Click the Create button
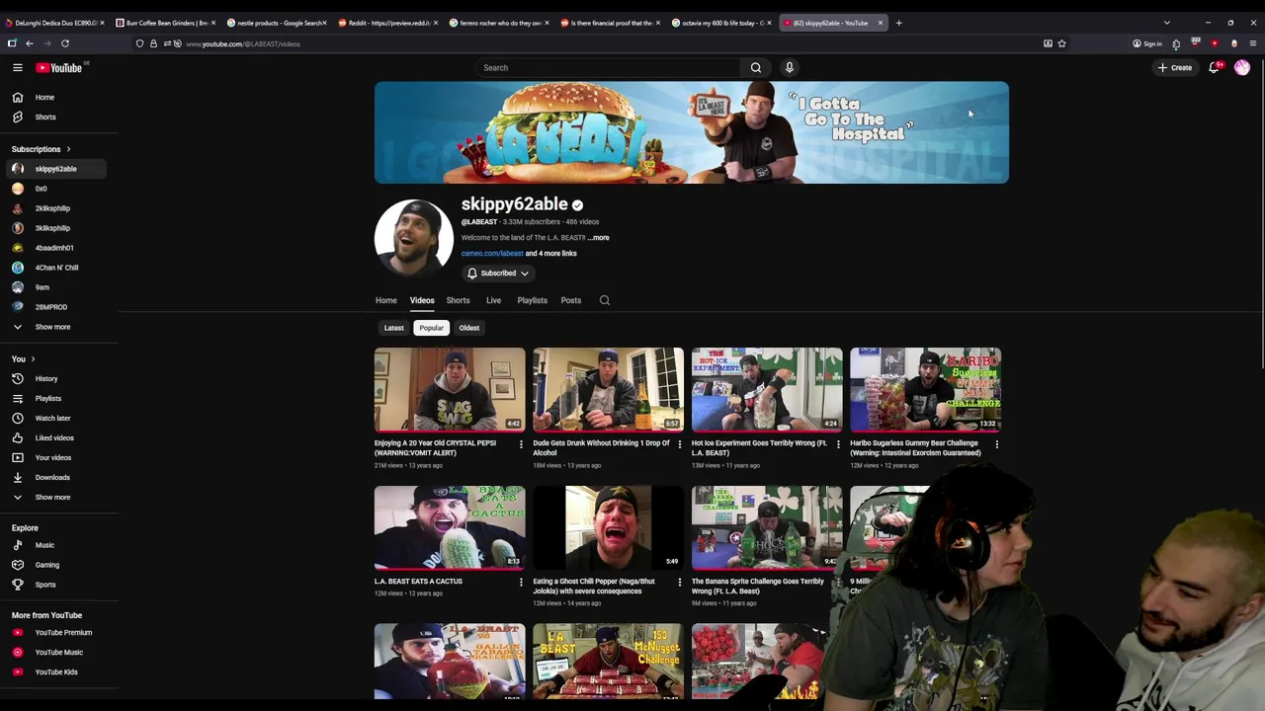 1175,67
